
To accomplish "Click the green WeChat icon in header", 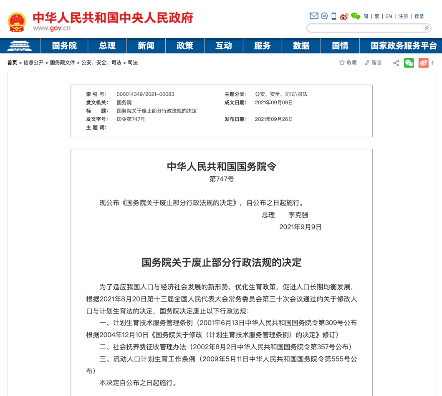I will (355, 16).
